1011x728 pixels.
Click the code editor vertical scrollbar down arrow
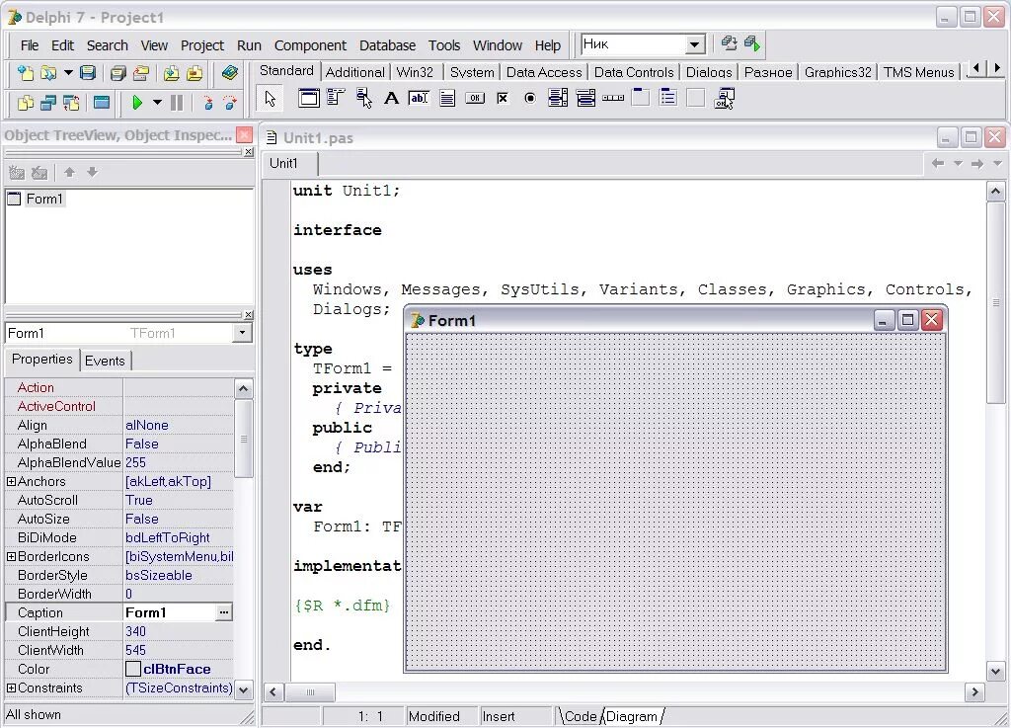point(995,672)
